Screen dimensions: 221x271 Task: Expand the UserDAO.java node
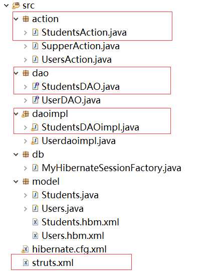26,100
